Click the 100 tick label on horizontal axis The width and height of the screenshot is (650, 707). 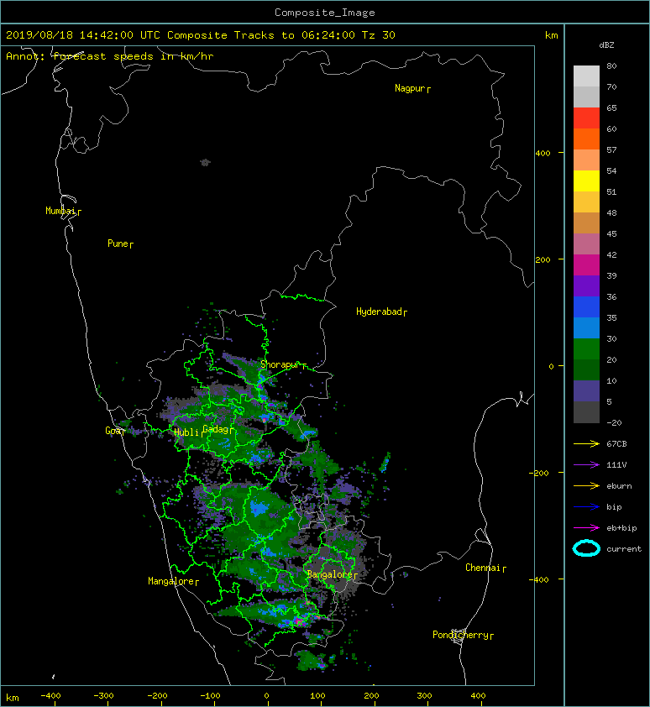(x=317, y=696)
